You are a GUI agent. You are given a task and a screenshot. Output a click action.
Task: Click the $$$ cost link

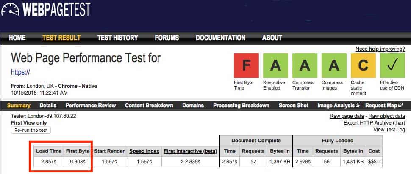click(x=374, y=162)
